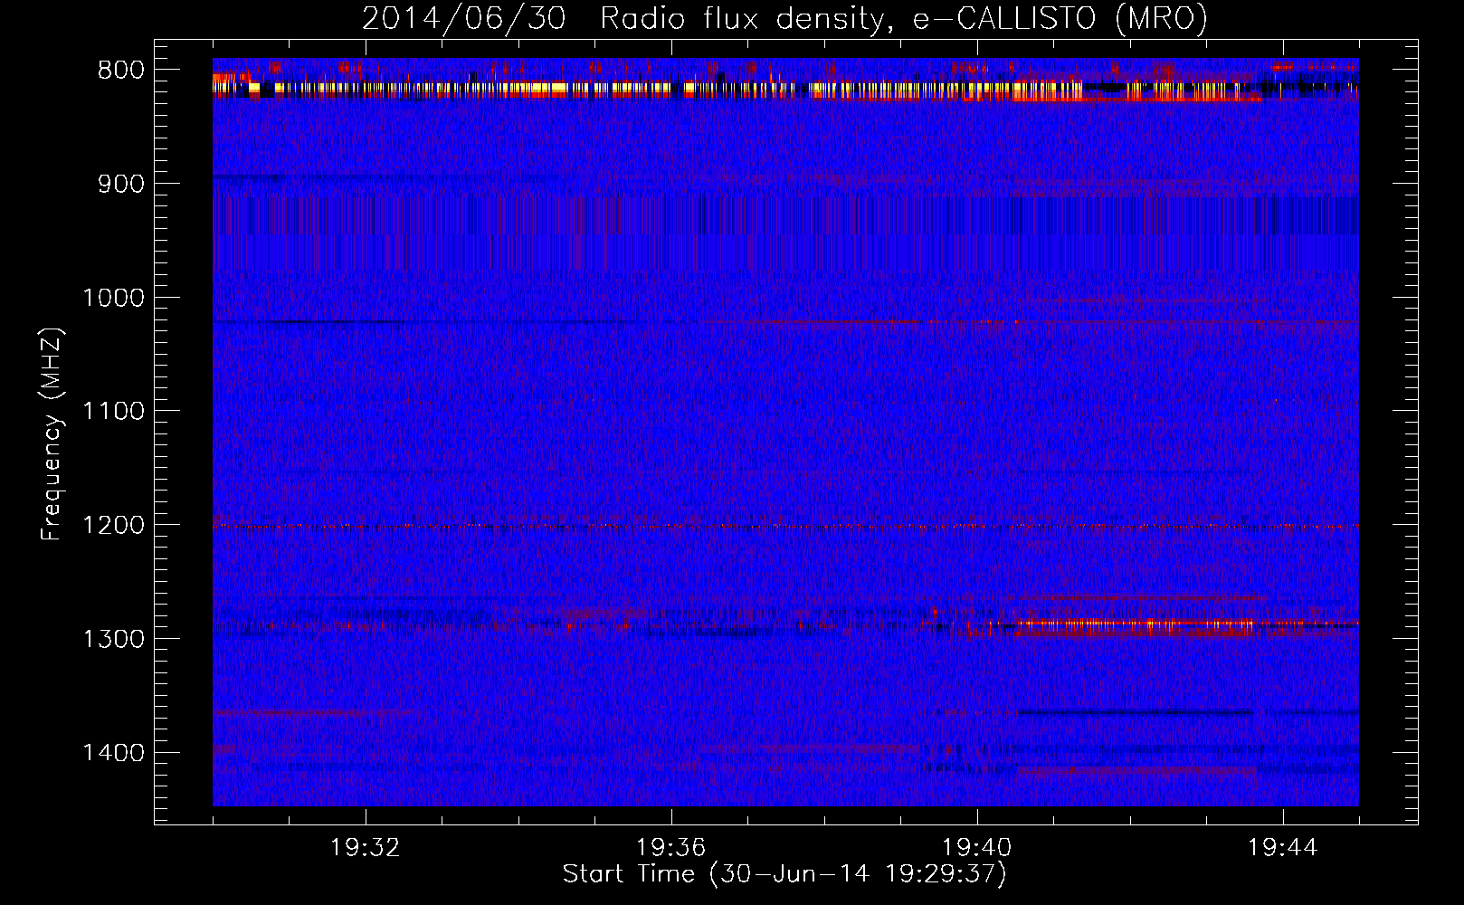Click the plot title "2014/06/30 Radio flux density, e-CALLISTO (MRO)"
The width and height of the screenshot is (1464, 905).
[x=784, y=18]
